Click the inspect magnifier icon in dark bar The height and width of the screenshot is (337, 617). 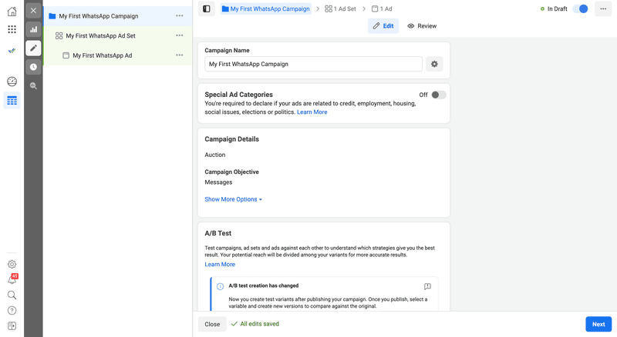33,85
